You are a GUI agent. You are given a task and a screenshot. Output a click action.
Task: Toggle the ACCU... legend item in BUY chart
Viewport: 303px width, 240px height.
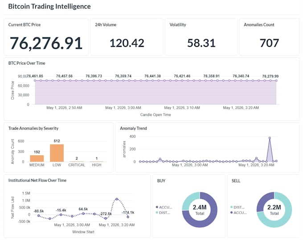pyautogui.click(x=164, y=207)
